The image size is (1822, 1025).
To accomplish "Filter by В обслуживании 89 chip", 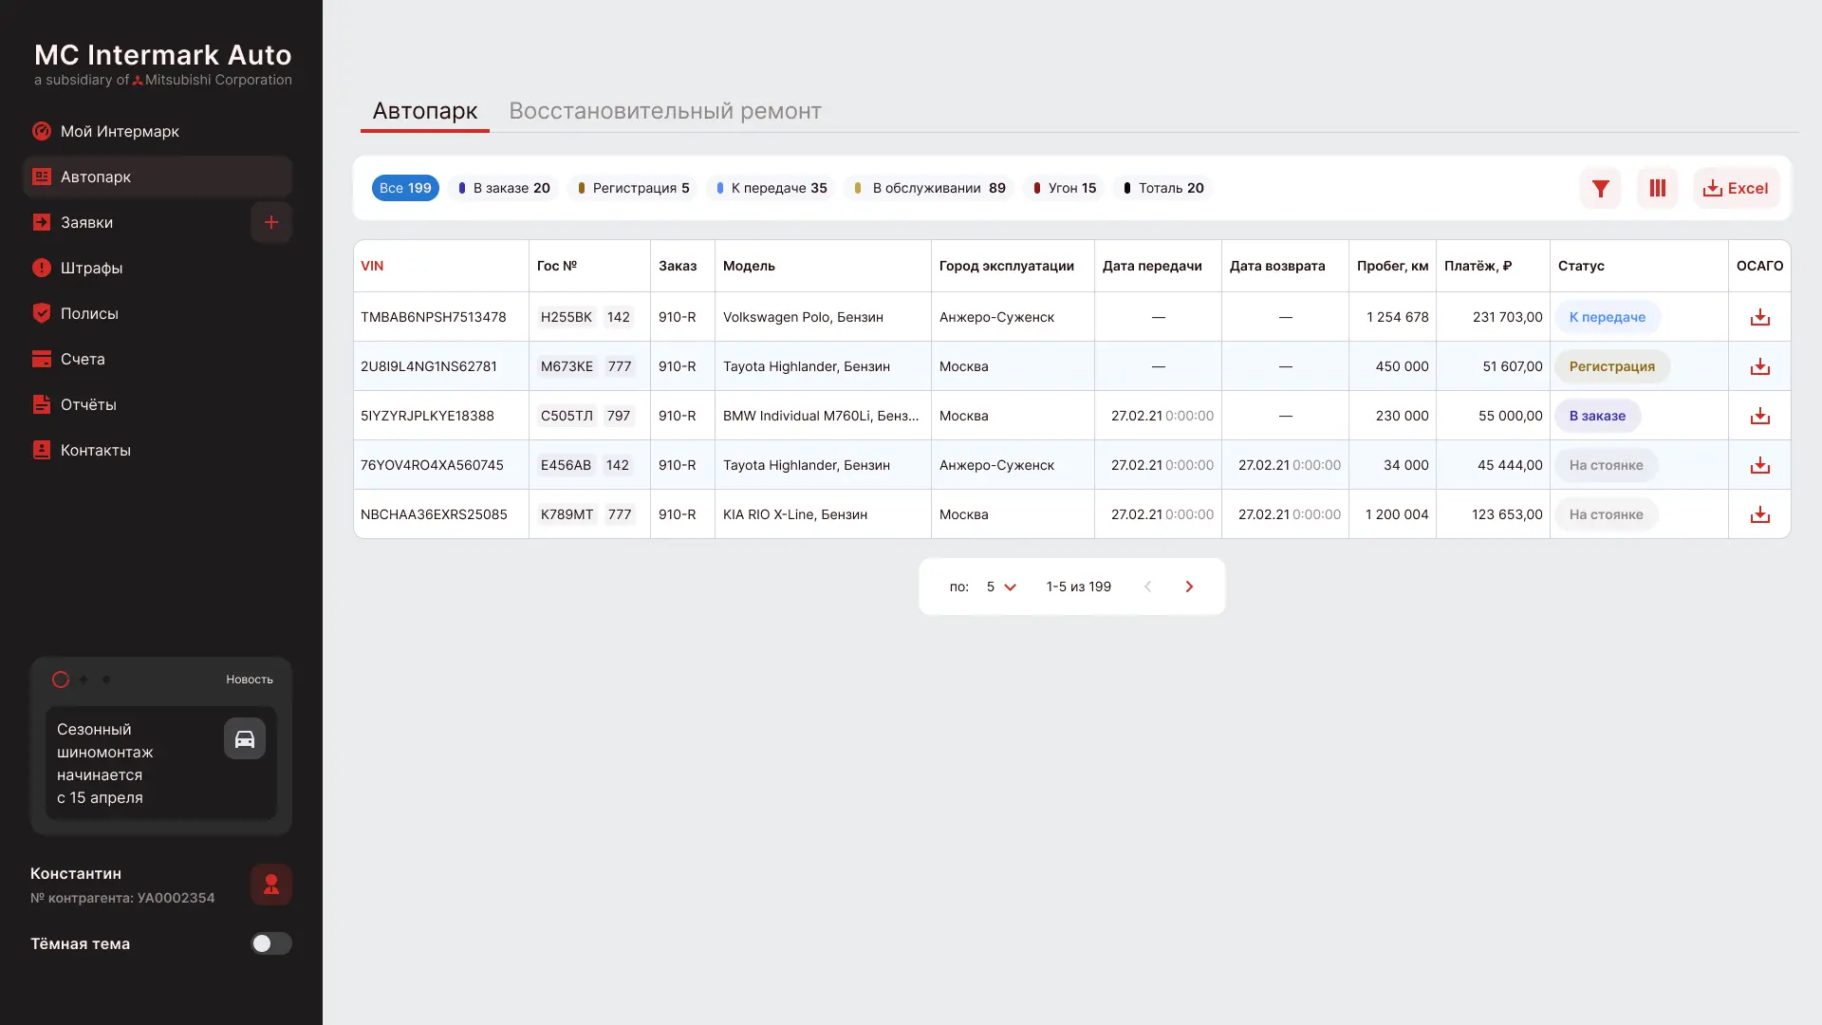I will 929,188.
